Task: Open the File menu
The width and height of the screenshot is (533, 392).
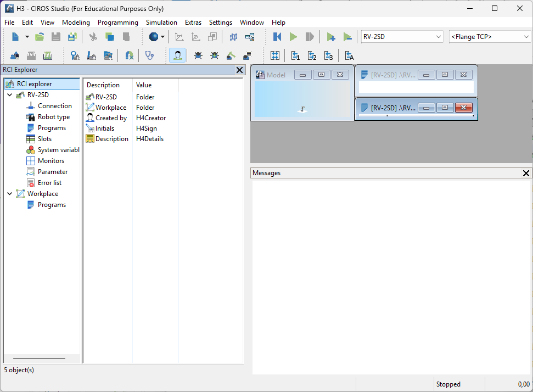Action: (x=9, y=23)
